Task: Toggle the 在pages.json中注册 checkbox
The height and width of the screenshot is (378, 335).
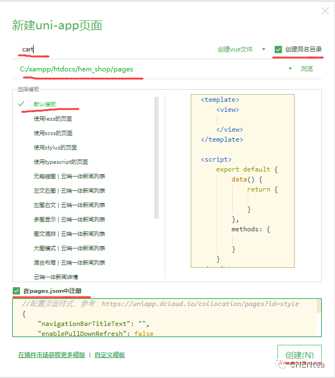Action: (x=17, y=291)
